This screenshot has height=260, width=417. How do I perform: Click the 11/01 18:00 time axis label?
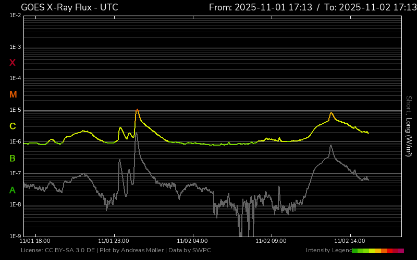35,241
